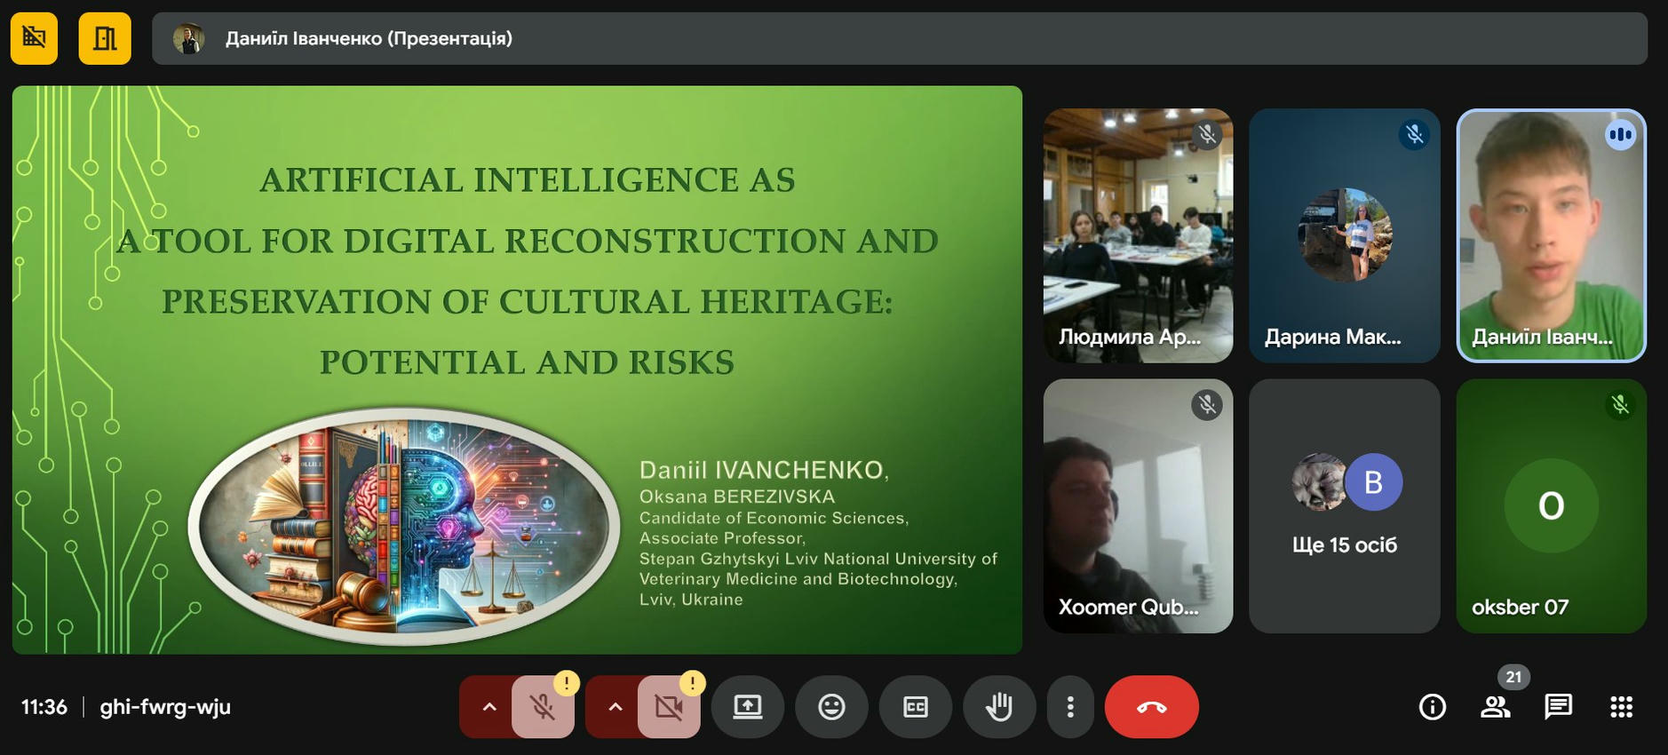The height and width of the screenshot is (755, 1668).
Task: Click the yellow door-shaped icon at top
Action: click(105, 38)
